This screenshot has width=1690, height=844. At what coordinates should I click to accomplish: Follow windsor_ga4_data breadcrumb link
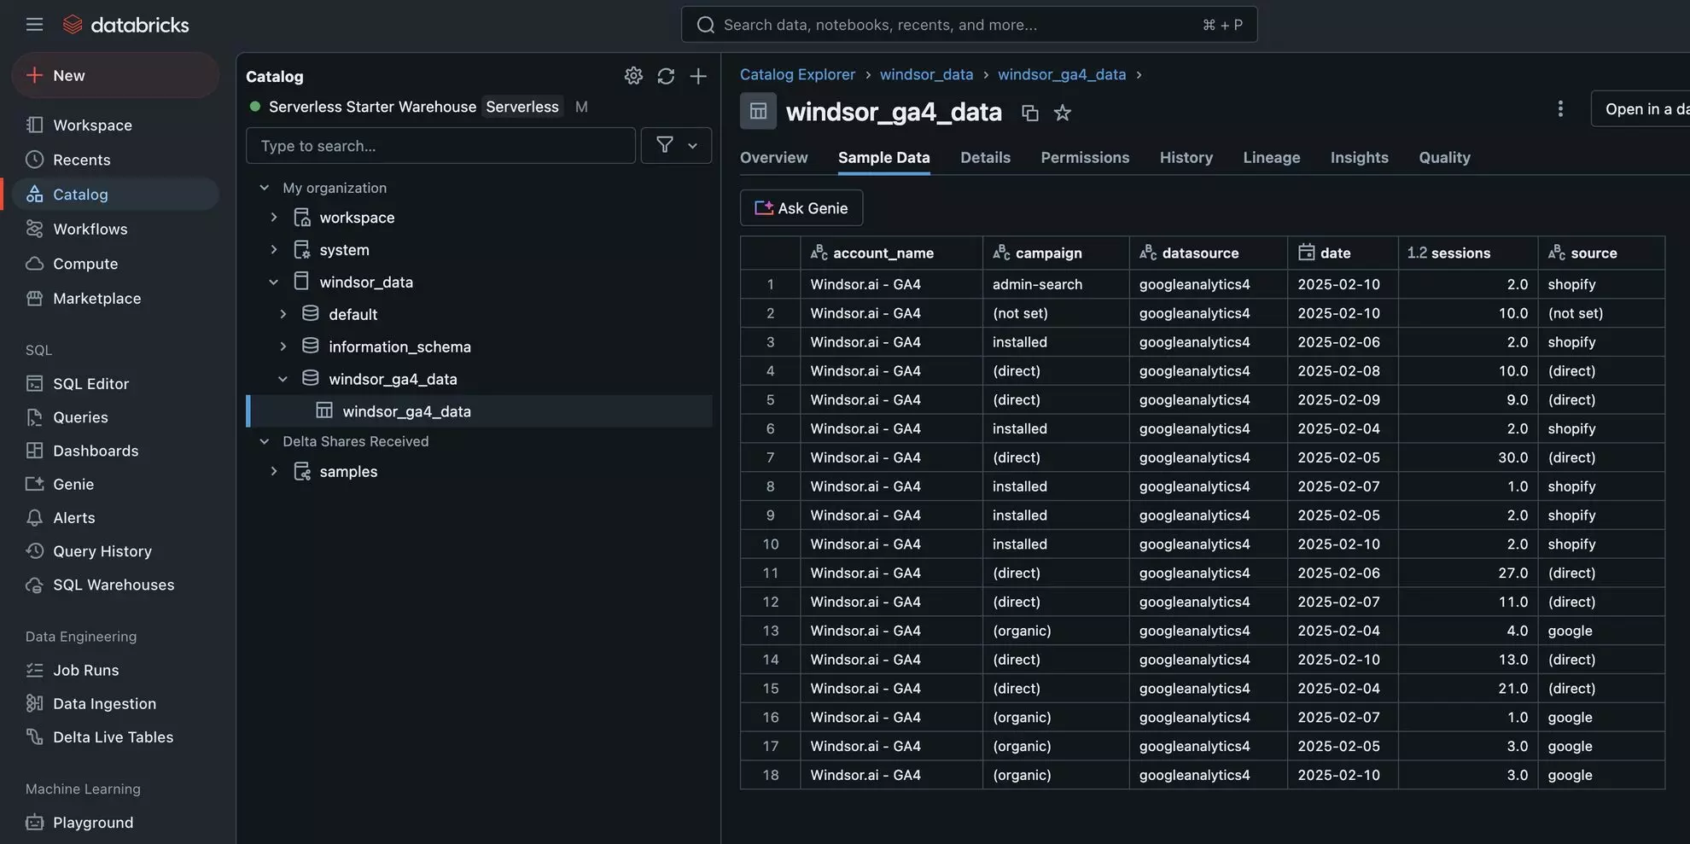[1062, 74]
